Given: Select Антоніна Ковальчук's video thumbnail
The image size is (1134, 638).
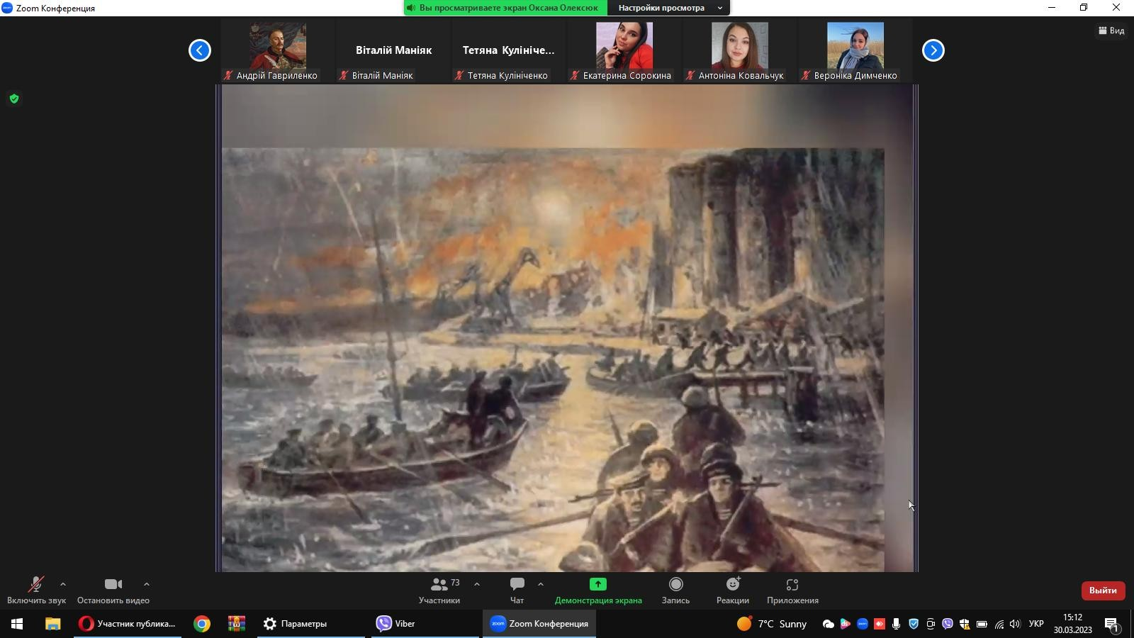Looking at the screenshot, I should 739,51.
